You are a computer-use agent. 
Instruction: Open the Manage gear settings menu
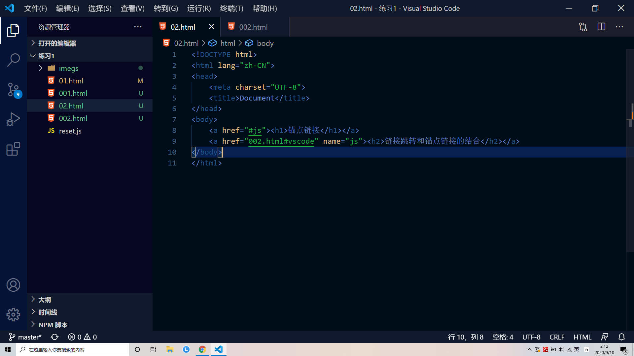(13, 315)
